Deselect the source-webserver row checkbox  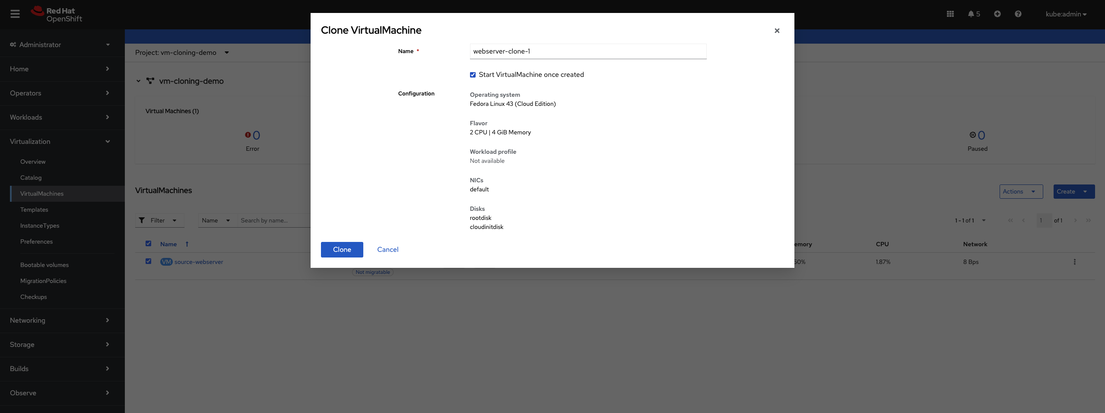click(x=148, y=261)
